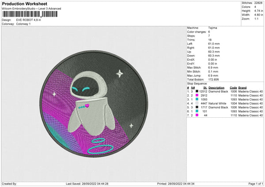Viewport: 265px width, 187px height.
Task: Click the Zoom value 1:1
Action: [256, 19]
